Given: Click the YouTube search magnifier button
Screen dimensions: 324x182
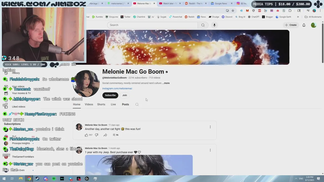Looking at the screenshot, I should pyautogui.click(x=203, y=25).
